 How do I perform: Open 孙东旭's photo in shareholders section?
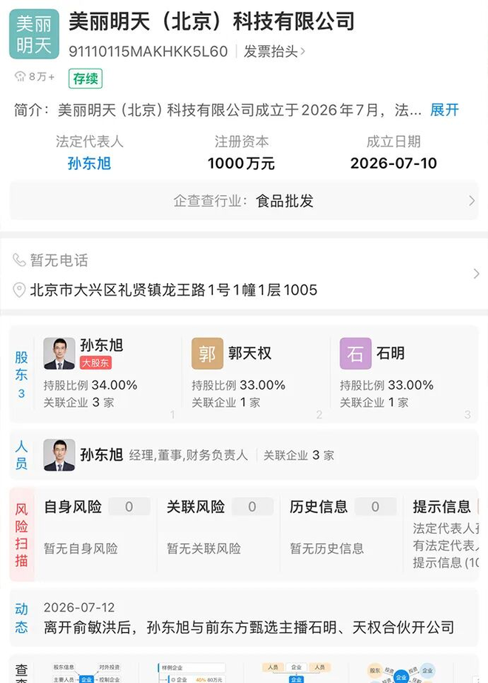point(59,353)
